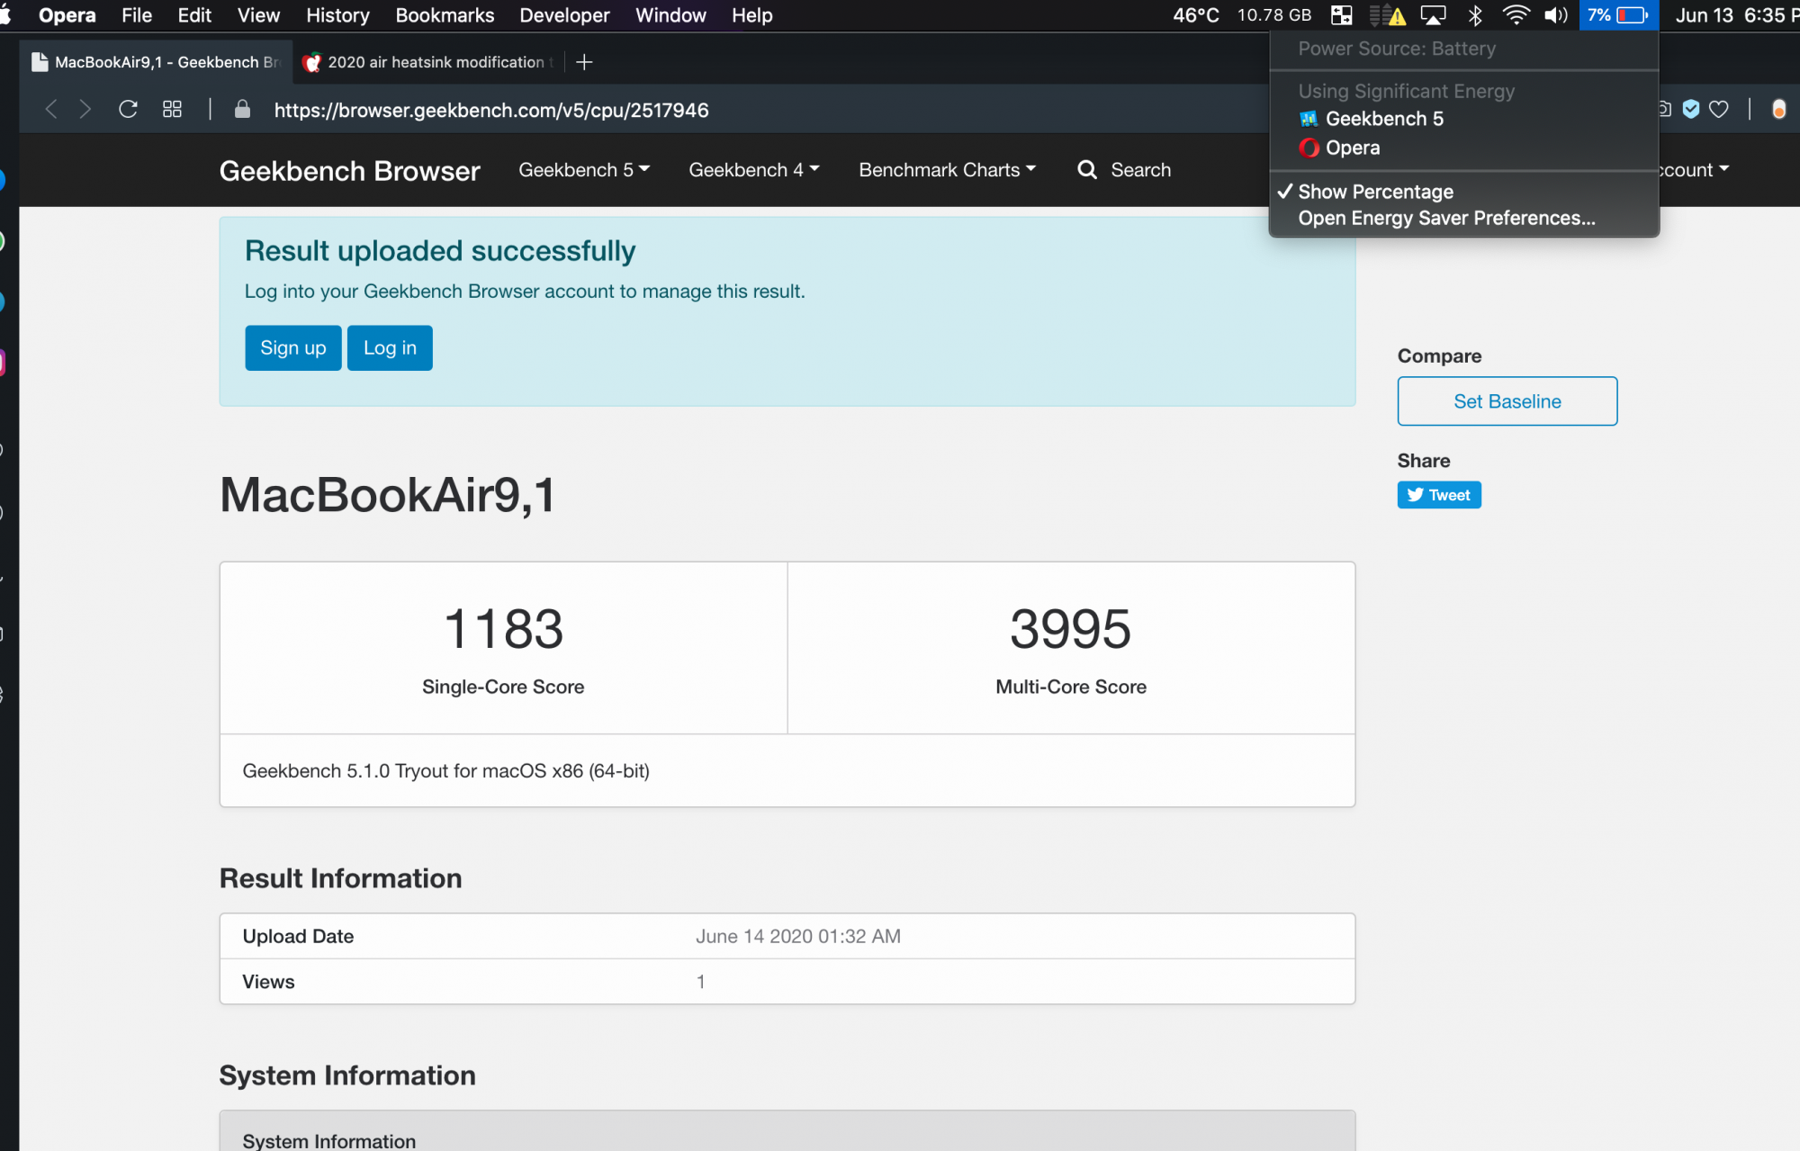The height and width of the screenshot is (1151, 1800).
Task: Open the Speed Dial grid icon
Action: click(x=172, y=110)
